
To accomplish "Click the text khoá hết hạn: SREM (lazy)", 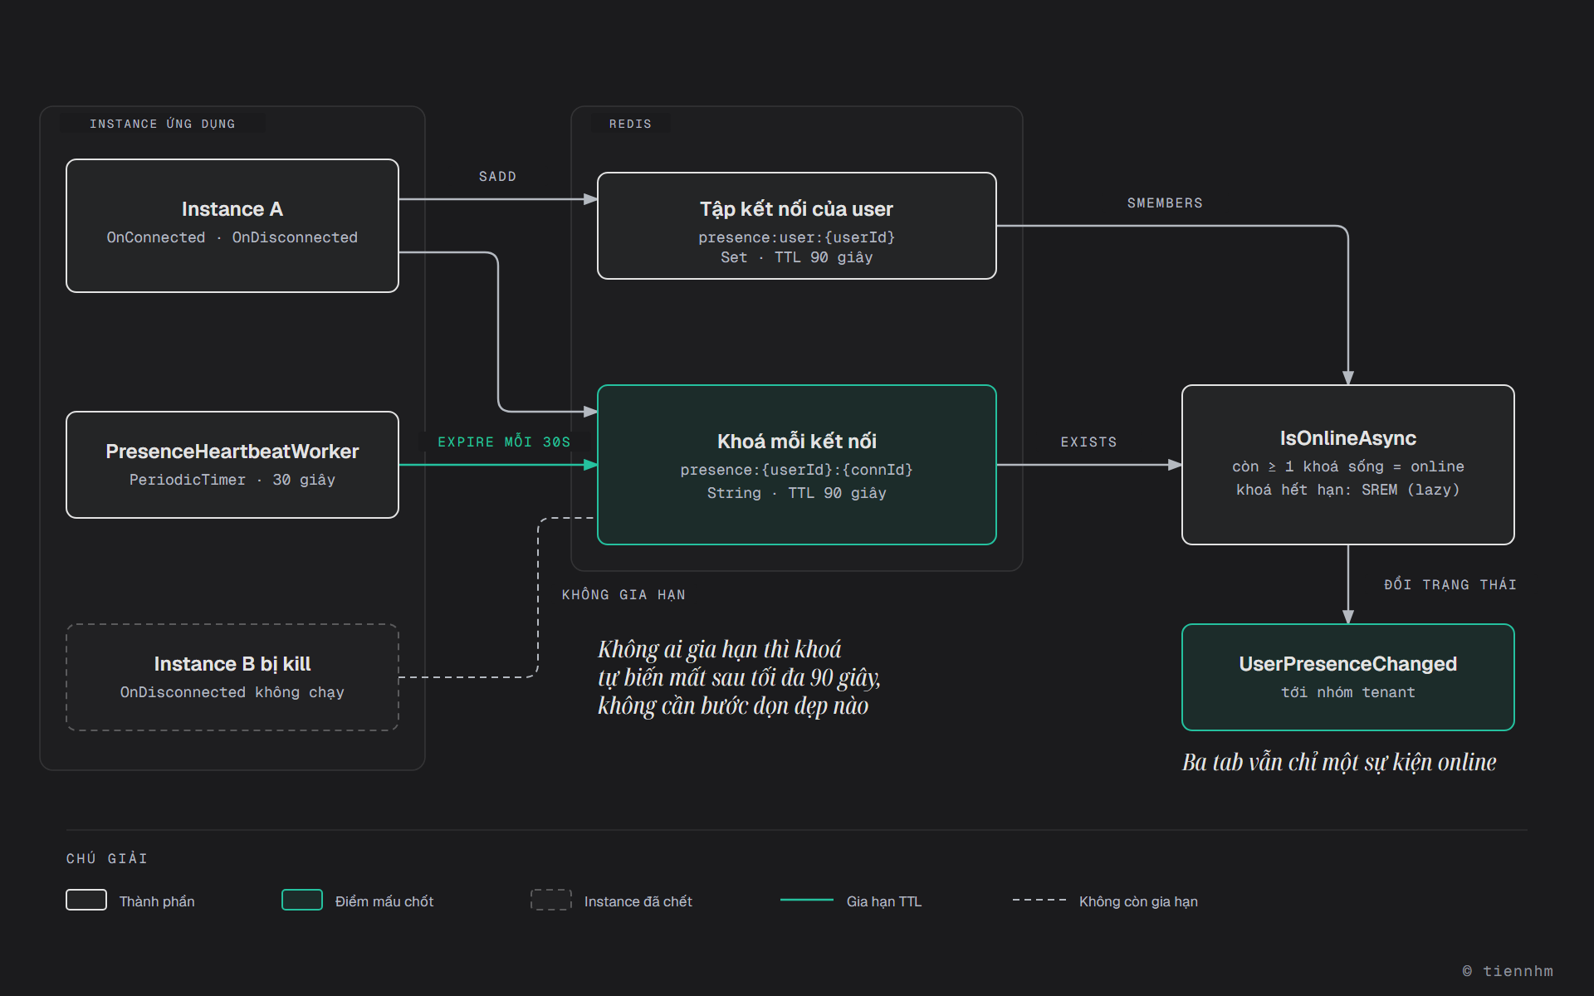I will (x=1348, y=490).
